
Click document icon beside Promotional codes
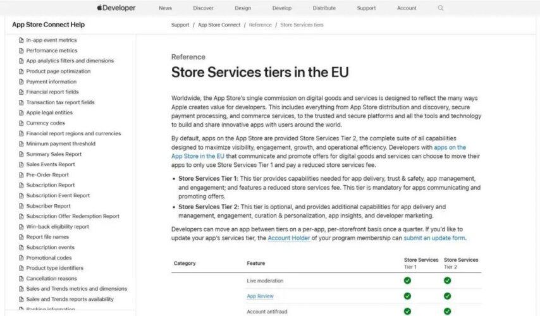pyautogui.click(x=21, y=258)
